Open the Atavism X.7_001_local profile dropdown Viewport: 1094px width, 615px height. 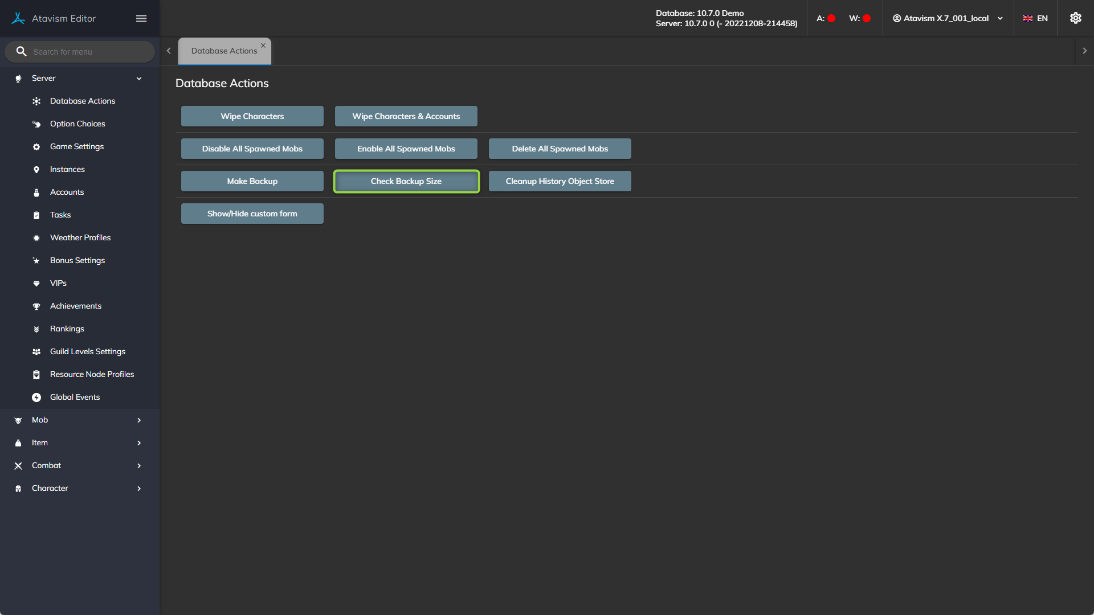948,18
